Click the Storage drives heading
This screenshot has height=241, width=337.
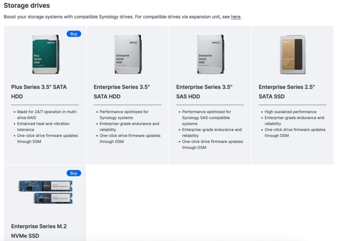tap(27, 5)
